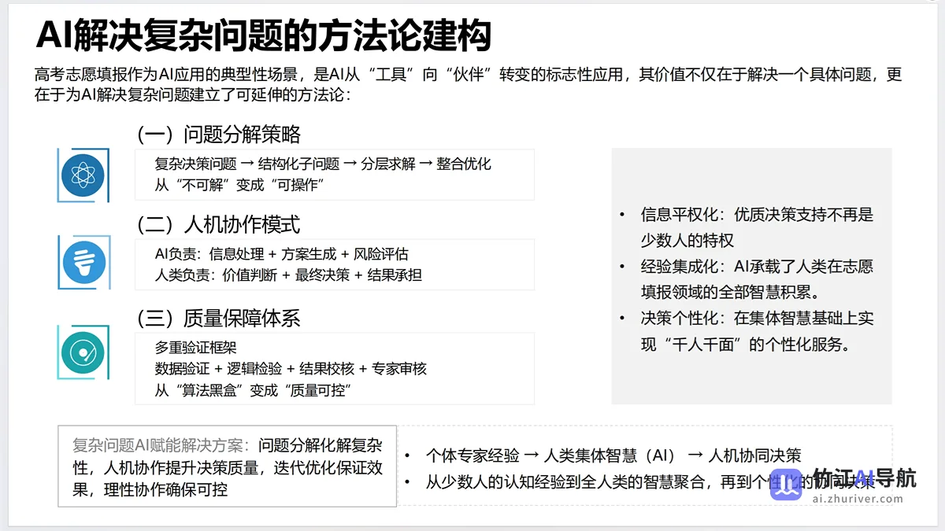Click the atom icon beside 问题分解策略

(x=83, y=175)
